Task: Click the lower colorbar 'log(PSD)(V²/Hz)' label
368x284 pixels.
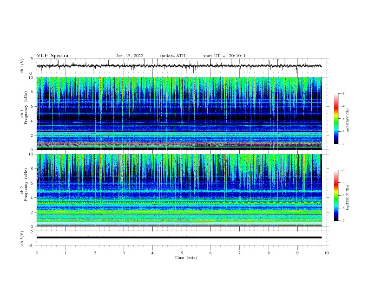Action: [348, 198]
